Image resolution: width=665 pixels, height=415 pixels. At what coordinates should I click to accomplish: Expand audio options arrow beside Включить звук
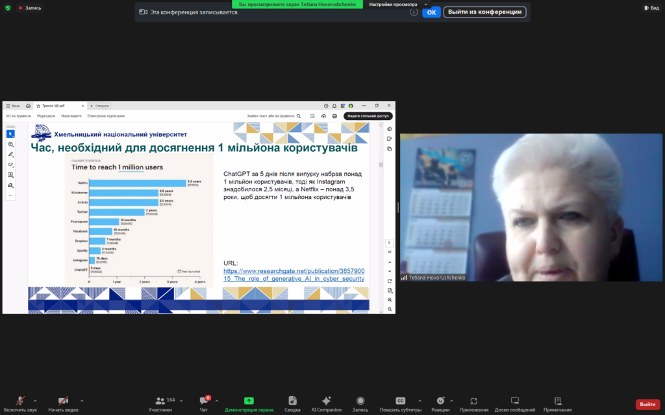pos(35,401)
